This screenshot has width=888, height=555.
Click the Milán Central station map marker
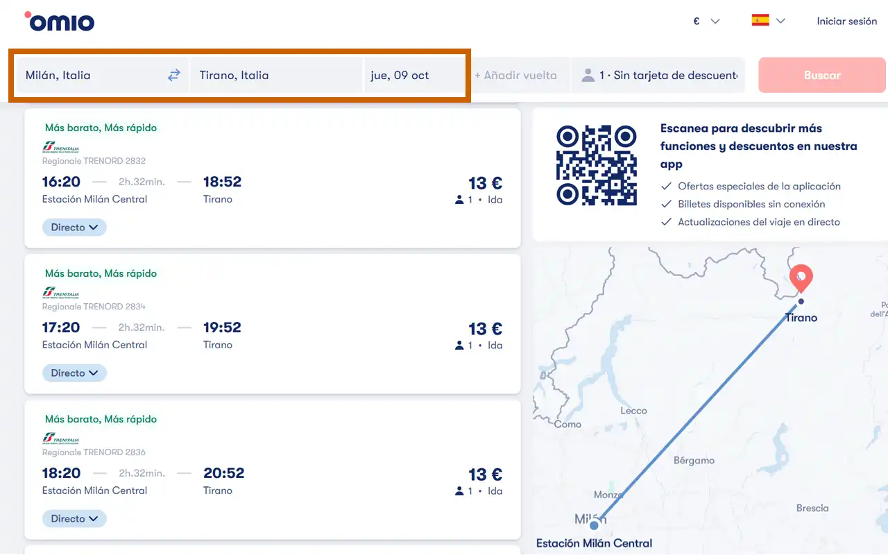pyautogui.click(x=594, y=525)
